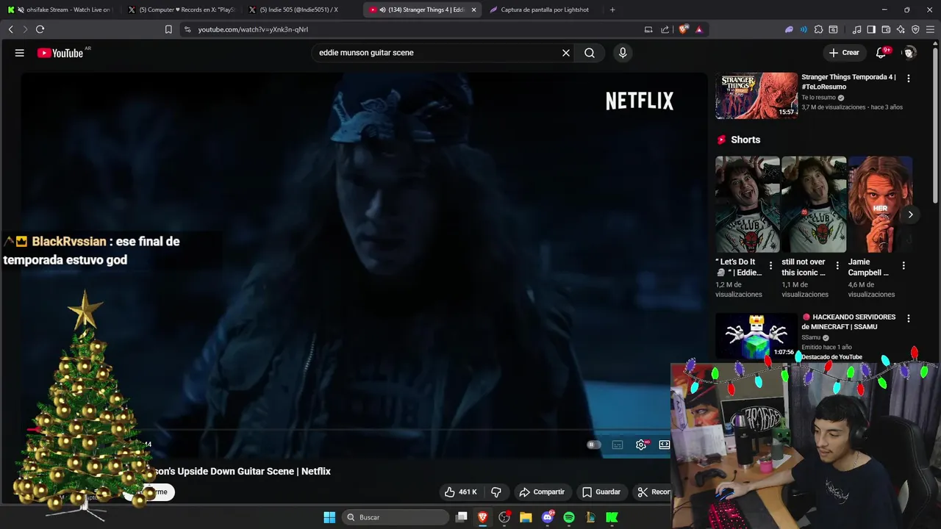Open the YouTube notifications bell
This screenshot has height=529, width=941.
click(x=881, y=53)
